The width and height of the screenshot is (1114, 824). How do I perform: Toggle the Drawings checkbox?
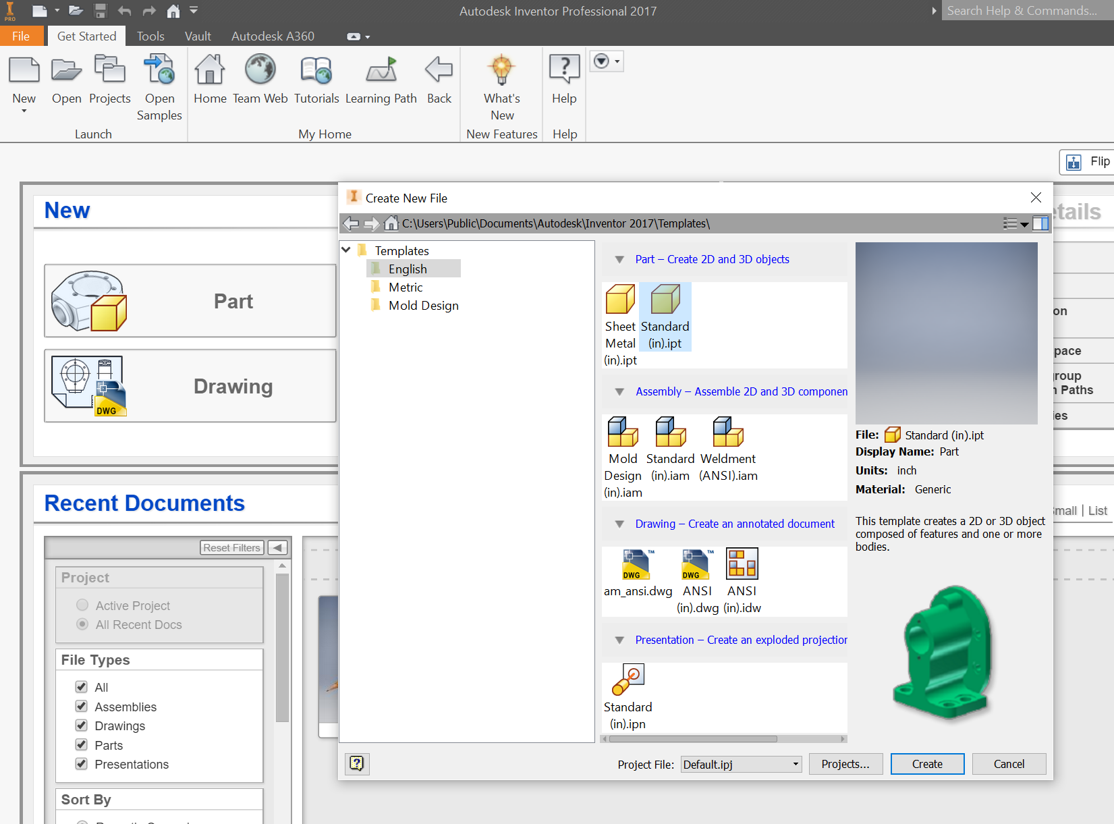click(82, 725)
